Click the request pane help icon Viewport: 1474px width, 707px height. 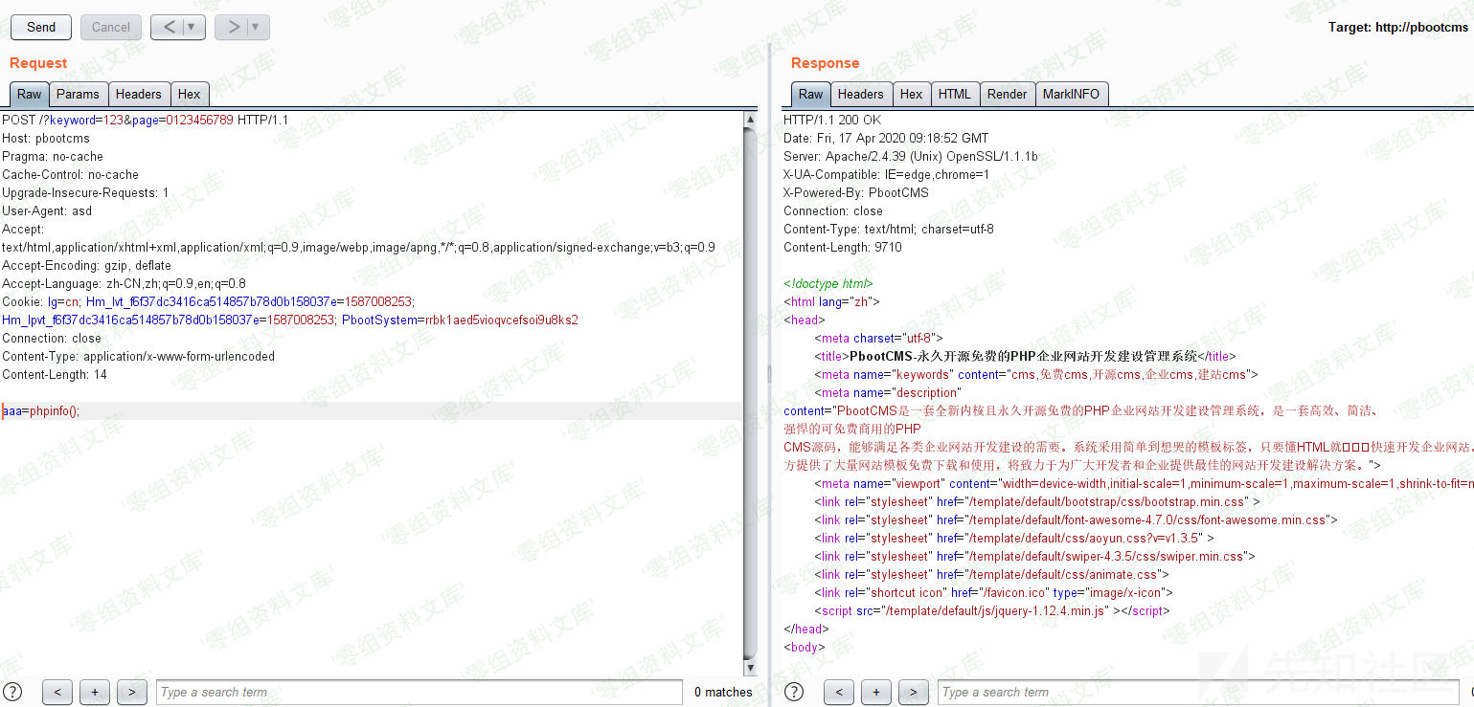coord(12,692)
